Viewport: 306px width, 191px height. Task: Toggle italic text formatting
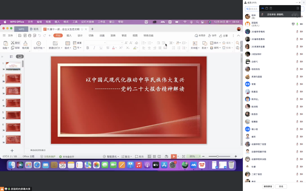[94, 48]
